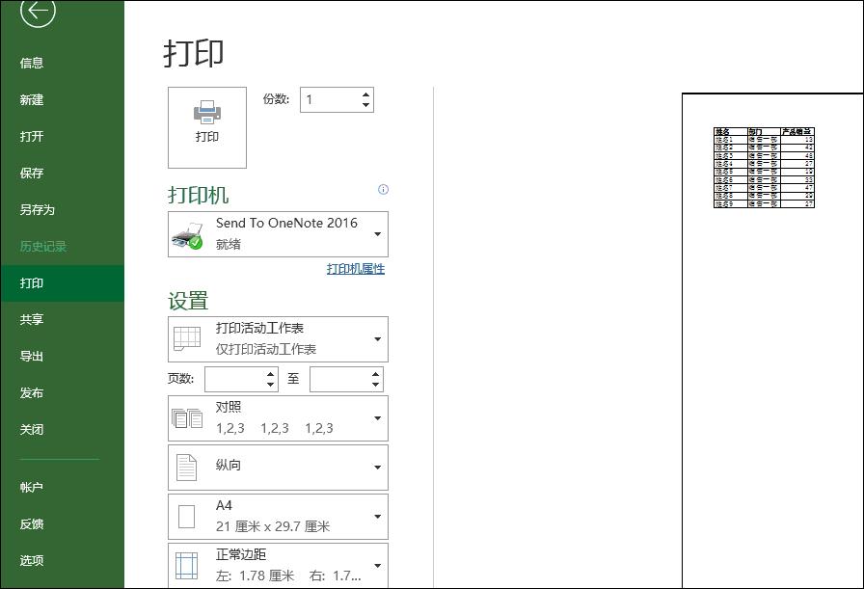The width and height of the screenshot is (864, 589).
Task: Click the 打印活动工作表 worksheet settings icon
Action: coord(188,338)
